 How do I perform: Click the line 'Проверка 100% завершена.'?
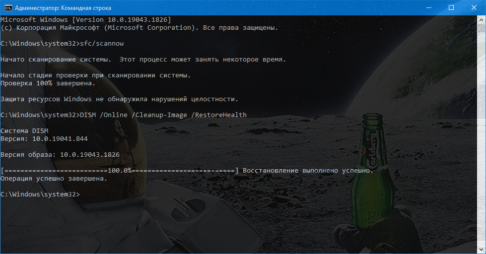tap(48, 83)
